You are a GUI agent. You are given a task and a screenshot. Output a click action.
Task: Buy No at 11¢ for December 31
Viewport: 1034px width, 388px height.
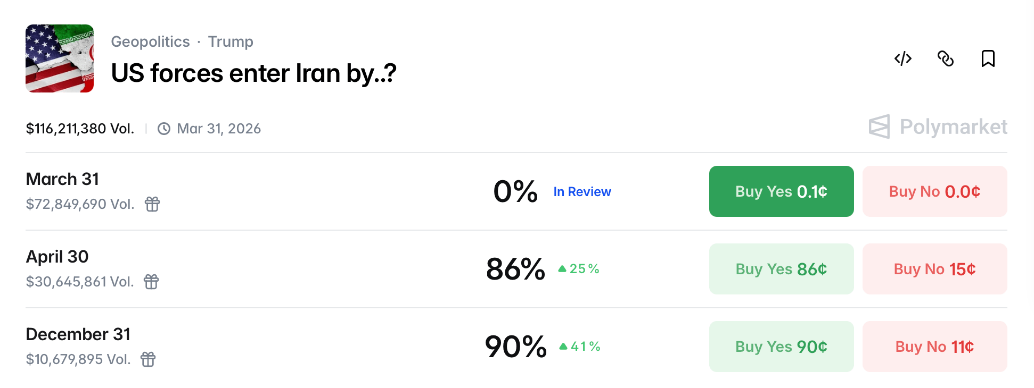(934, 347)
